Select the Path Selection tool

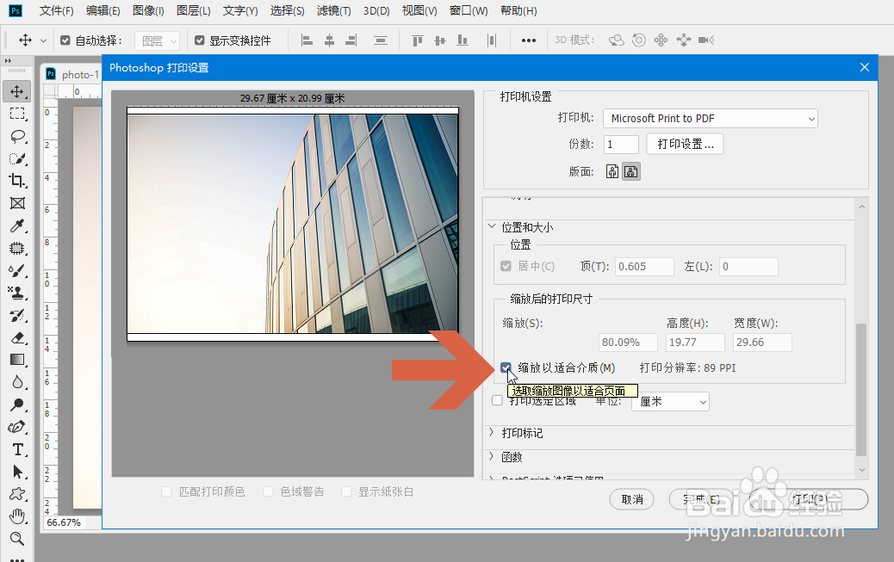[17, 472]
